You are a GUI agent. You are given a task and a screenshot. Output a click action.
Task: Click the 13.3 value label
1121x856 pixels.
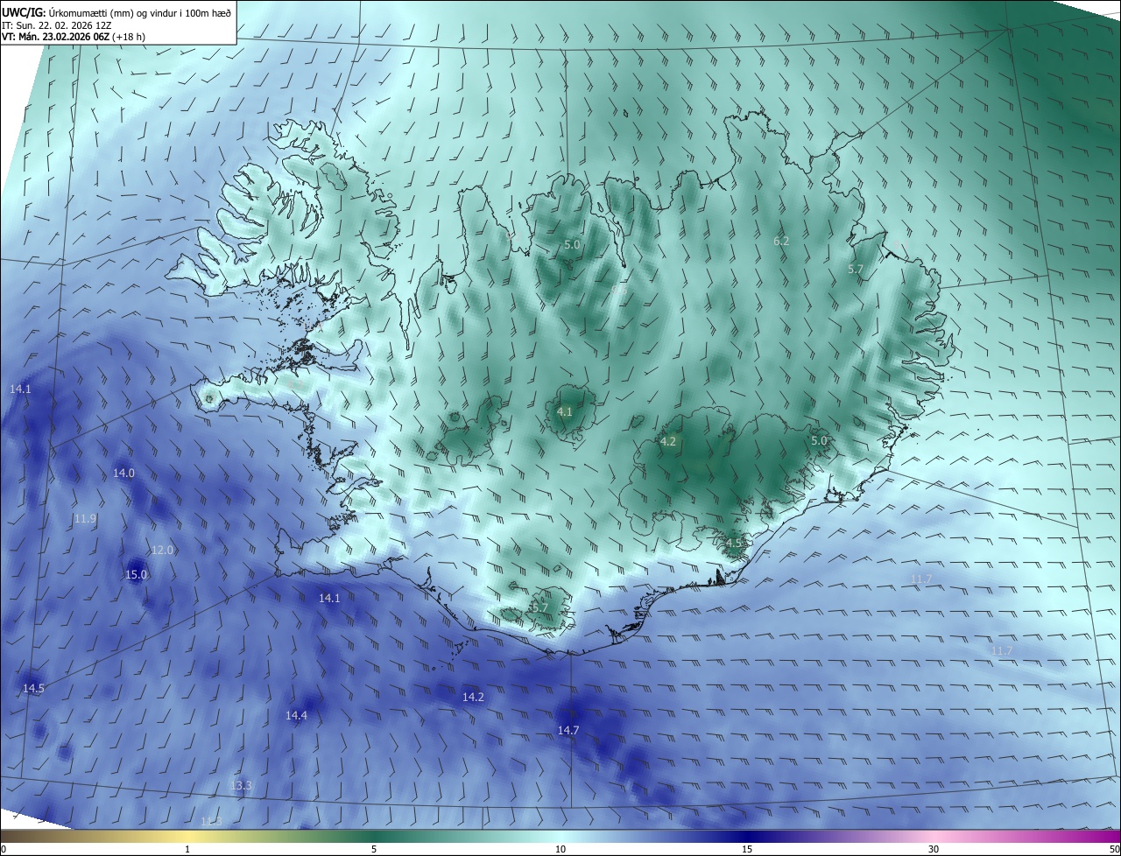[241, 786]
